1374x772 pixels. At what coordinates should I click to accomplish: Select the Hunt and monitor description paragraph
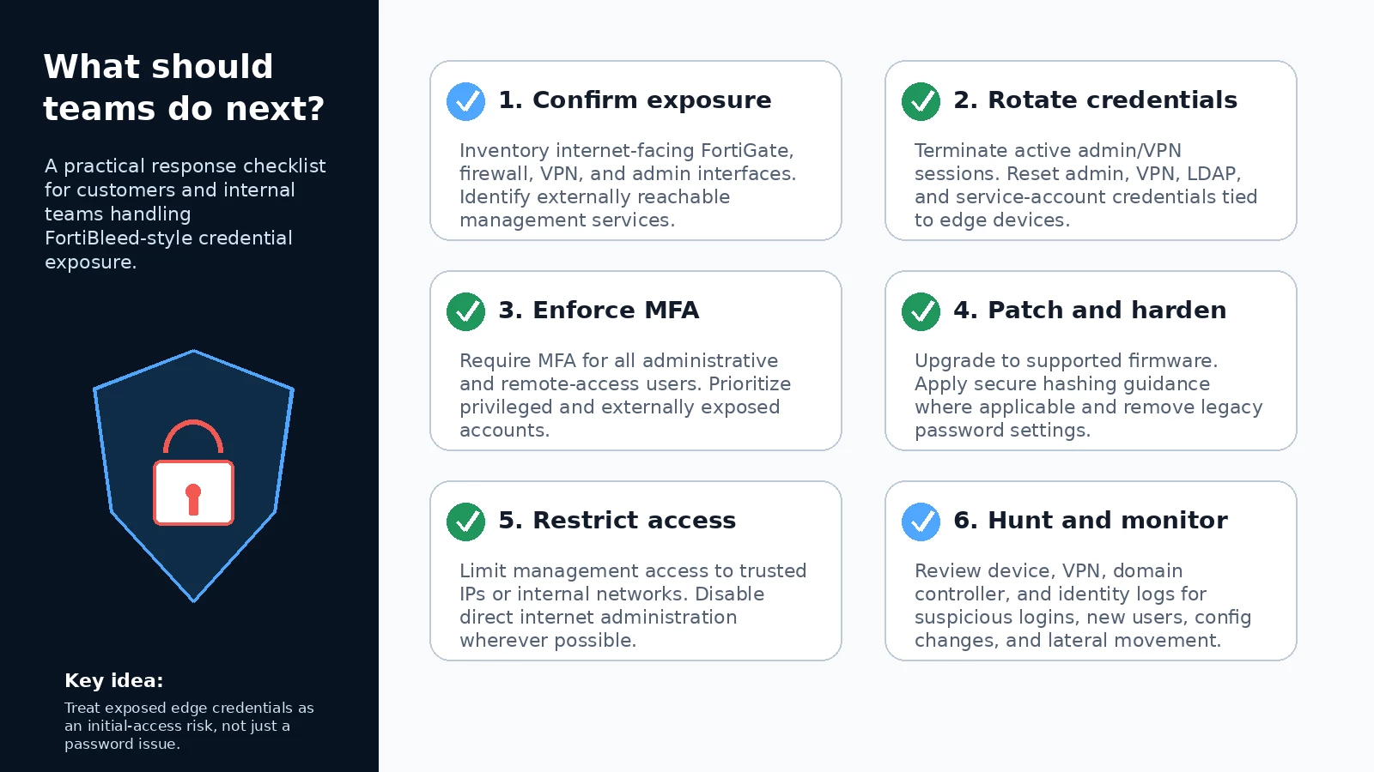[x=1083, y=606]
